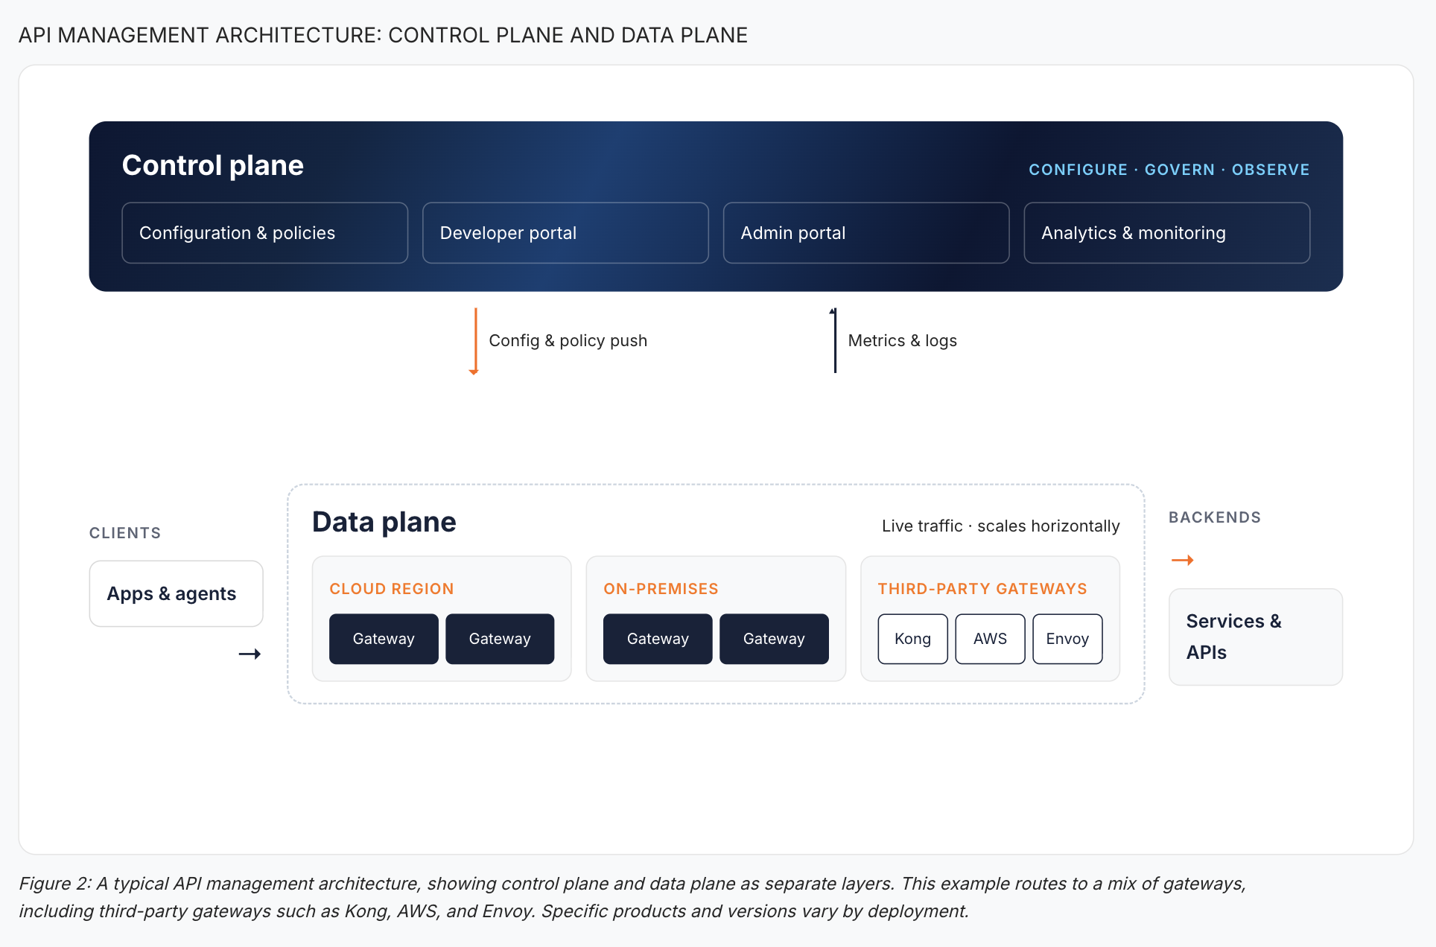Click the dark arrow below Apps & agents
The image size is (1436, 947).
click(250, 654)
